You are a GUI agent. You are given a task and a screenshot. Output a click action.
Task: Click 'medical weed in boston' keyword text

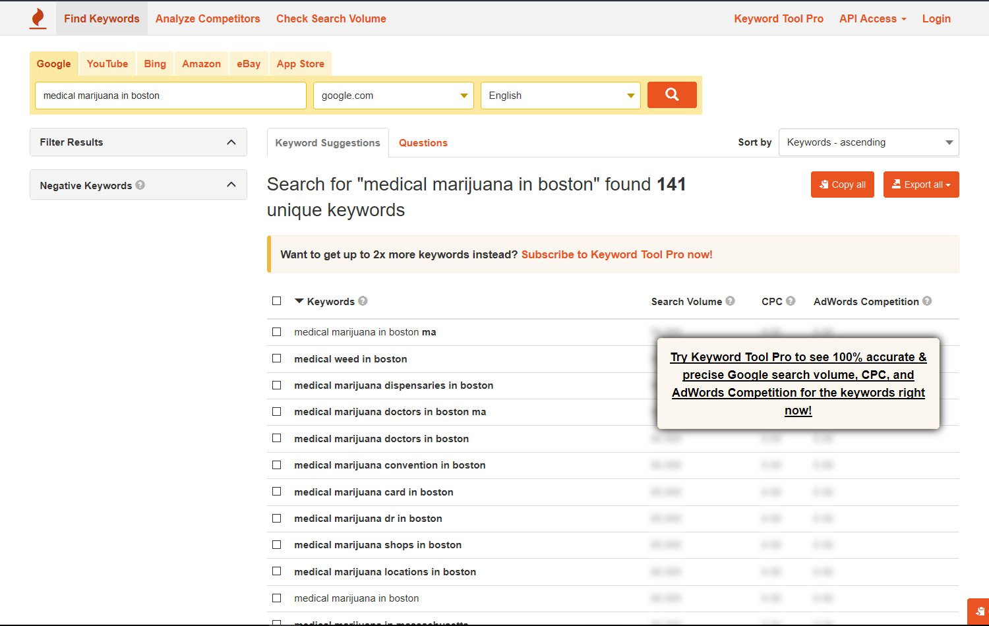pos(351,359)
